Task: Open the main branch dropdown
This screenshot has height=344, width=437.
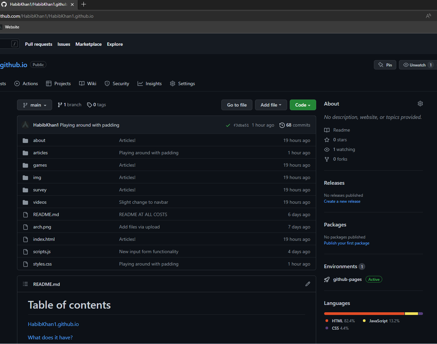Action: tap(35, 105)
